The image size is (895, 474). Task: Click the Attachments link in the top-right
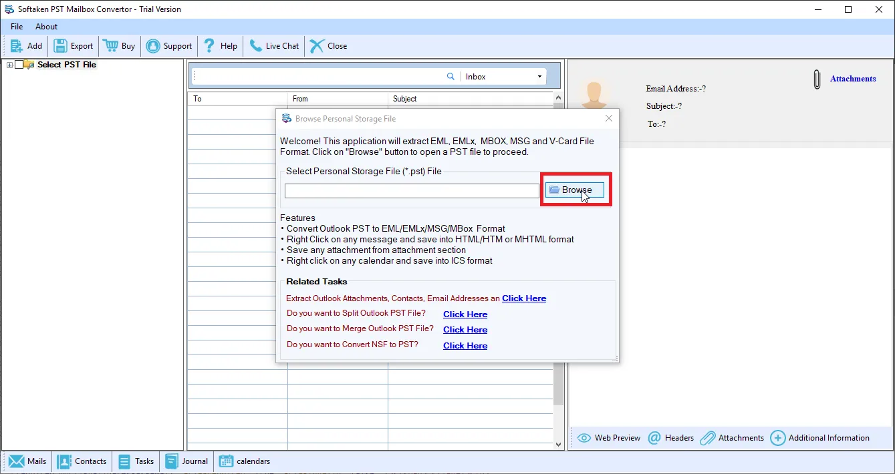tap(853, 79)
